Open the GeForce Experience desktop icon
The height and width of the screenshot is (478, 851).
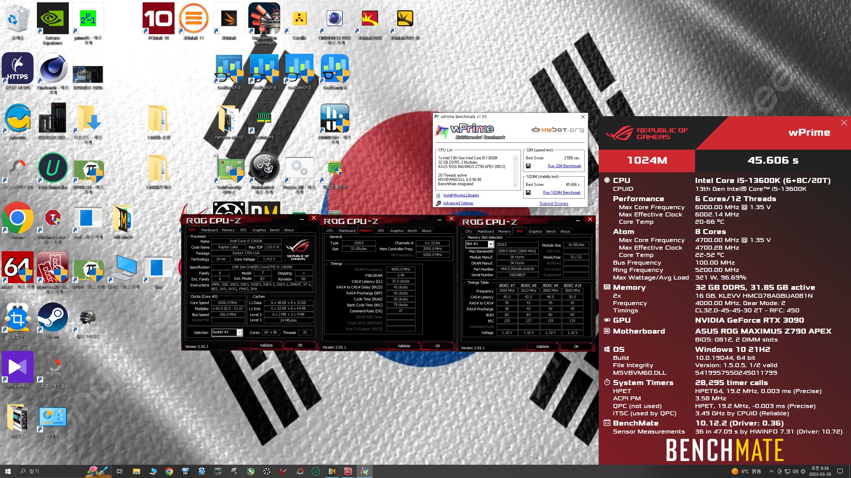click(53, 23)
